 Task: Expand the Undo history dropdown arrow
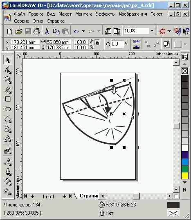[83, 31]
